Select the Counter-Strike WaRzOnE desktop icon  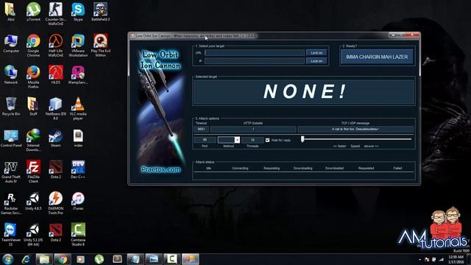pyautogui.click(x=56, y=14)
